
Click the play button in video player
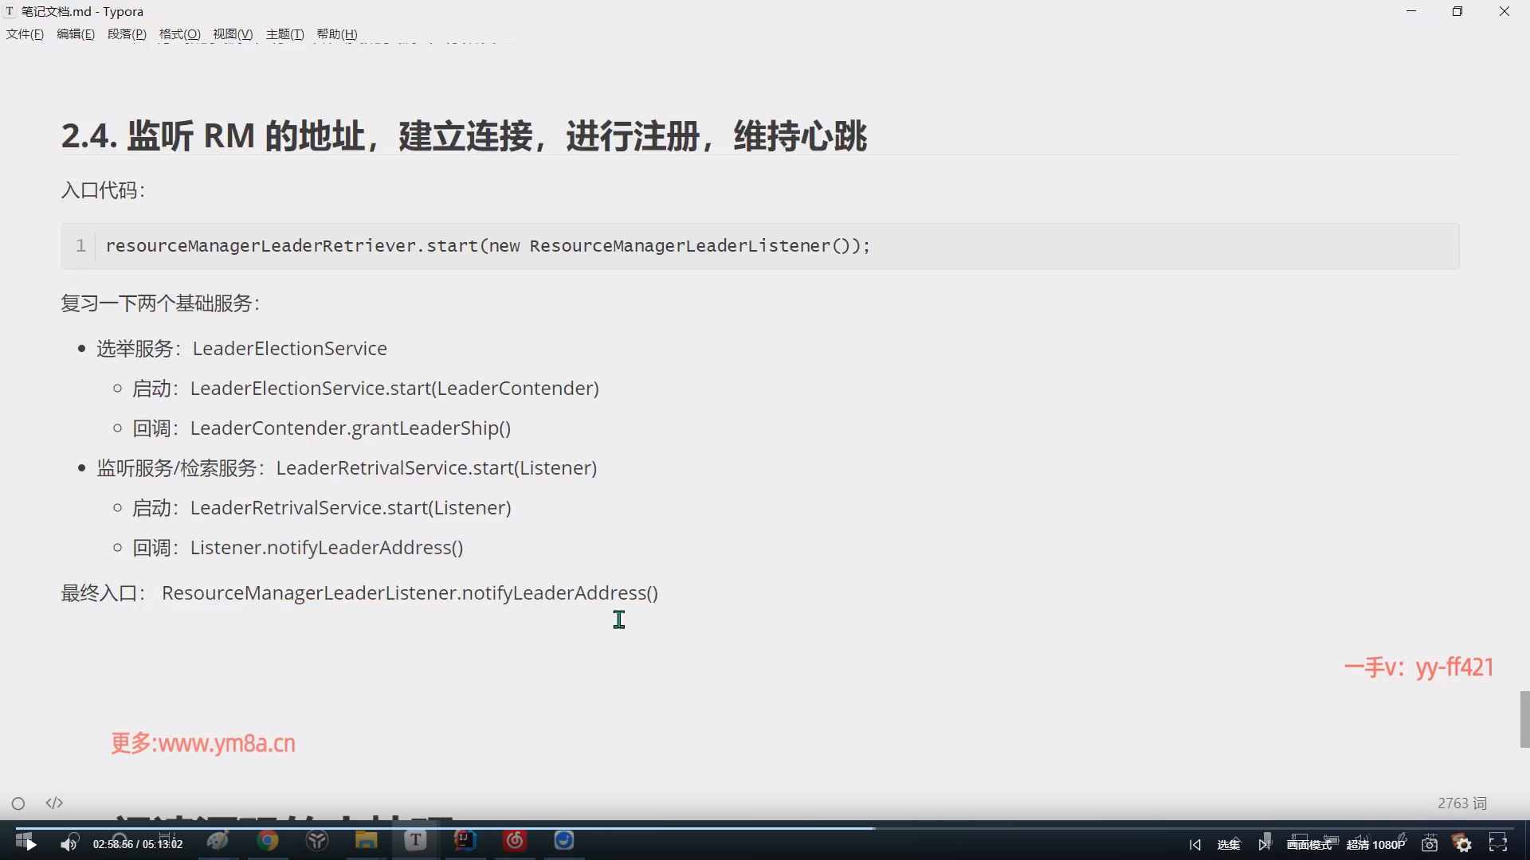coord(31,844)
